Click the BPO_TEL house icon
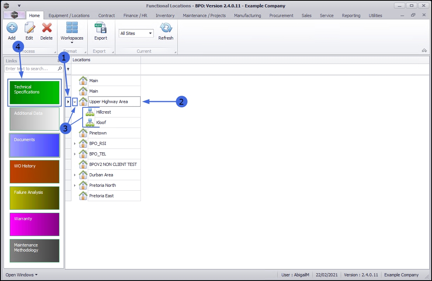The height and width of the screenshot is (281, 432). click(83, 154)
